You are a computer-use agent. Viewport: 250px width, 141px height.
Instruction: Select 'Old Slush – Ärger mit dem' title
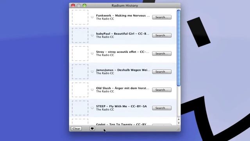point(123,88)
